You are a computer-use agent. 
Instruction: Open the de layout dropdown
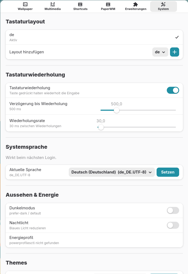(160, 52)
